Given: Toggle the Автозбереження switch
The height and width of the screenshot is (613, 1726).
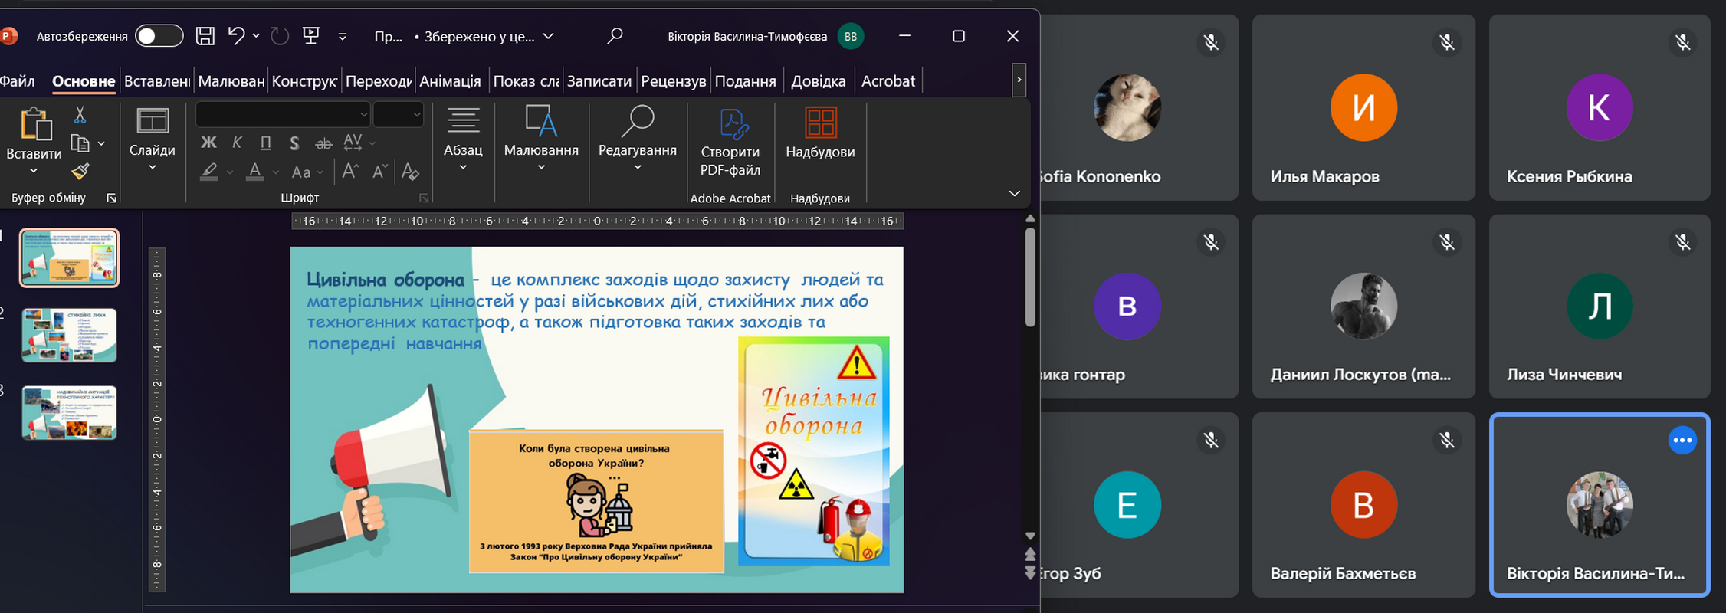Looking at the screenshot, I should [159, 36].
